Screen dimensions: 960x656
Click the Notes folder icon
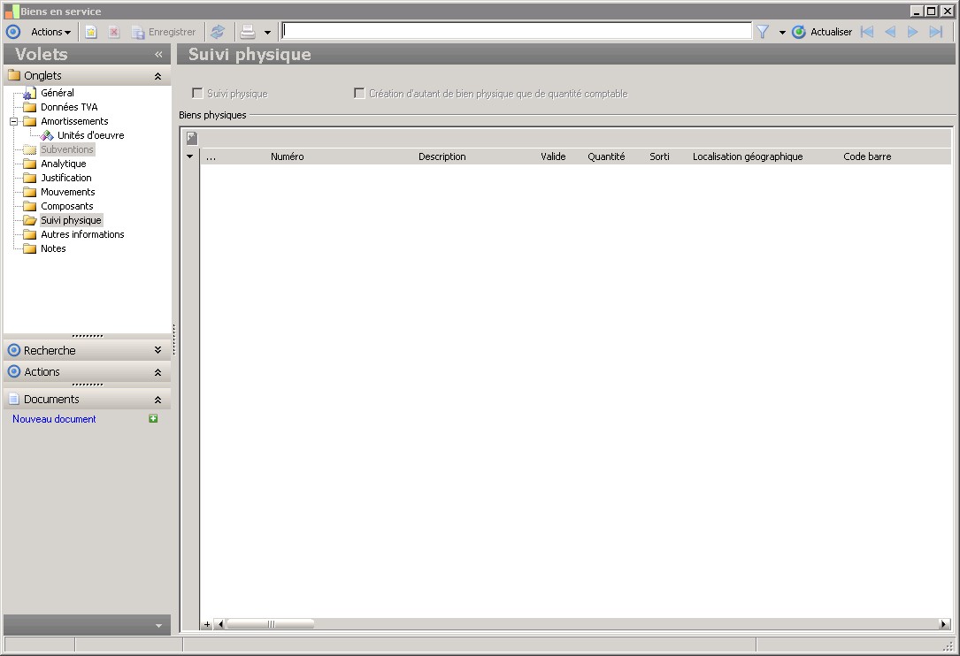click(29, 248)
